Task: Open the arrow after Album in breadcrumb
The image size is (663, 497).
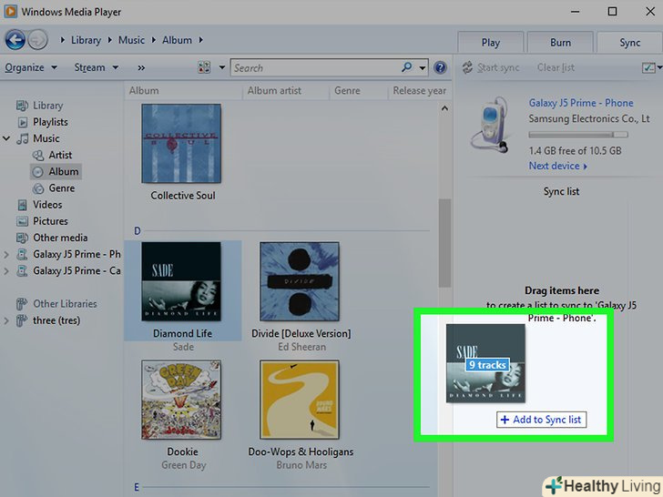Action: [x=201, y=40]
